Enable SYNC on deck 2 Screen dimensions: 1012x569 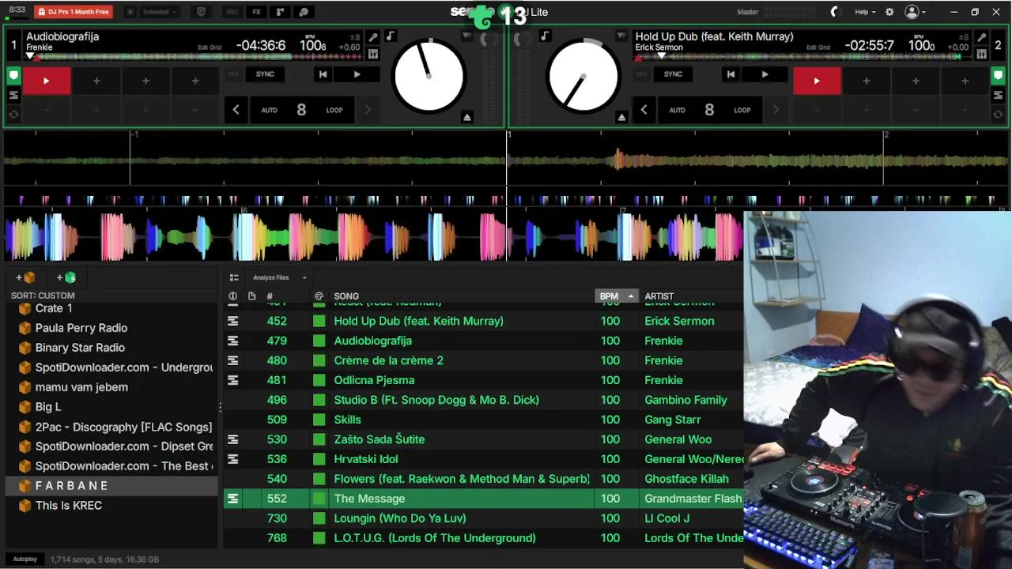pyautogui.click(x=673, y=74)
